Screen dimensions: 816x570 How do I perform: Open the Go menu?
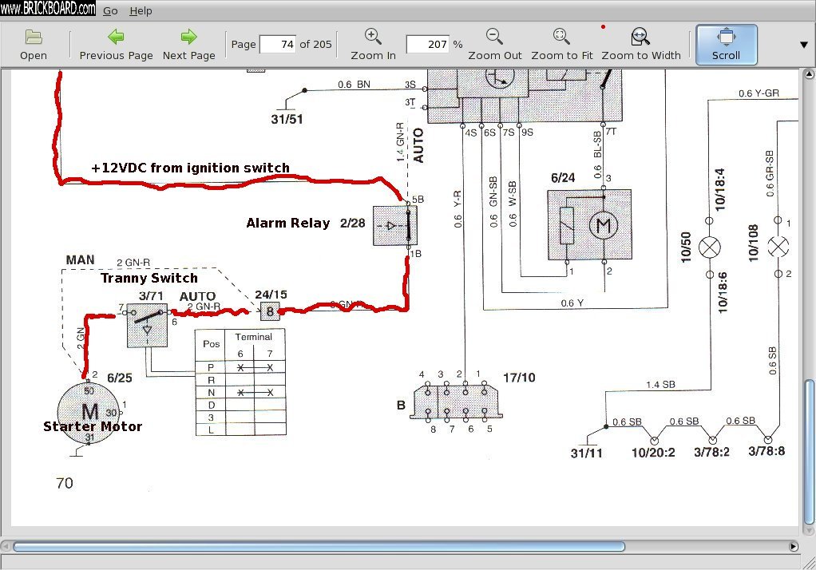coord(110,11)
